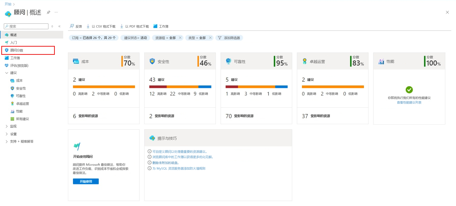Click the flag icon above 开始使用顾问
Screen dimensions: 456x206
77,146
